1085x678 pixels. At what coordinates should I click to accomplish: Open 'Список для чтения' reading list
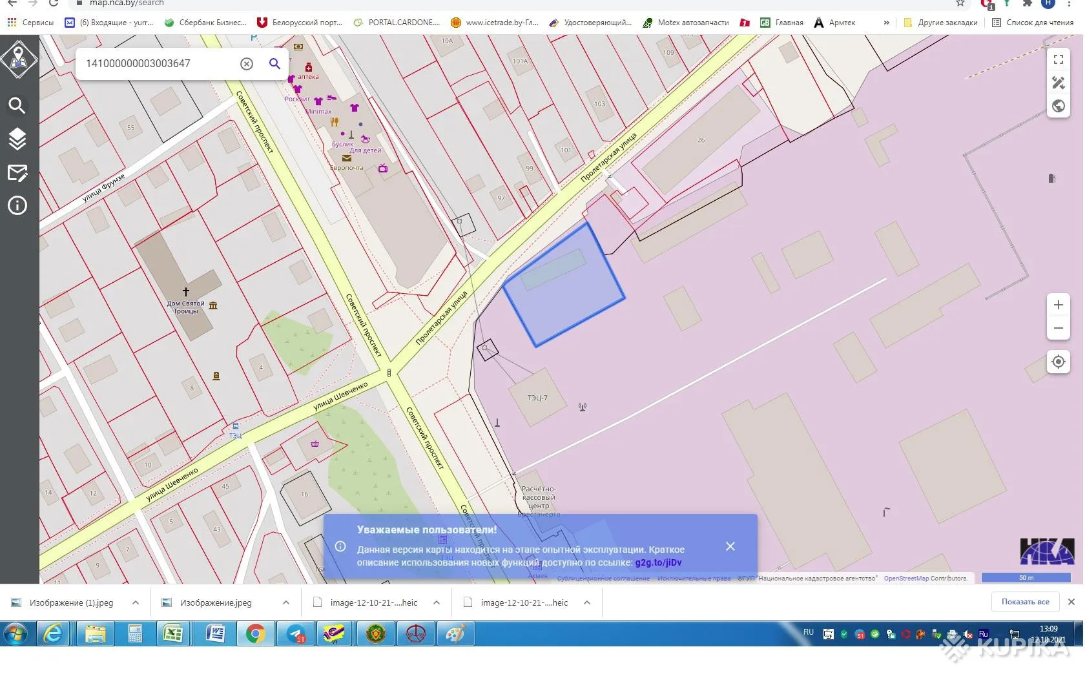pos(1032,23)
